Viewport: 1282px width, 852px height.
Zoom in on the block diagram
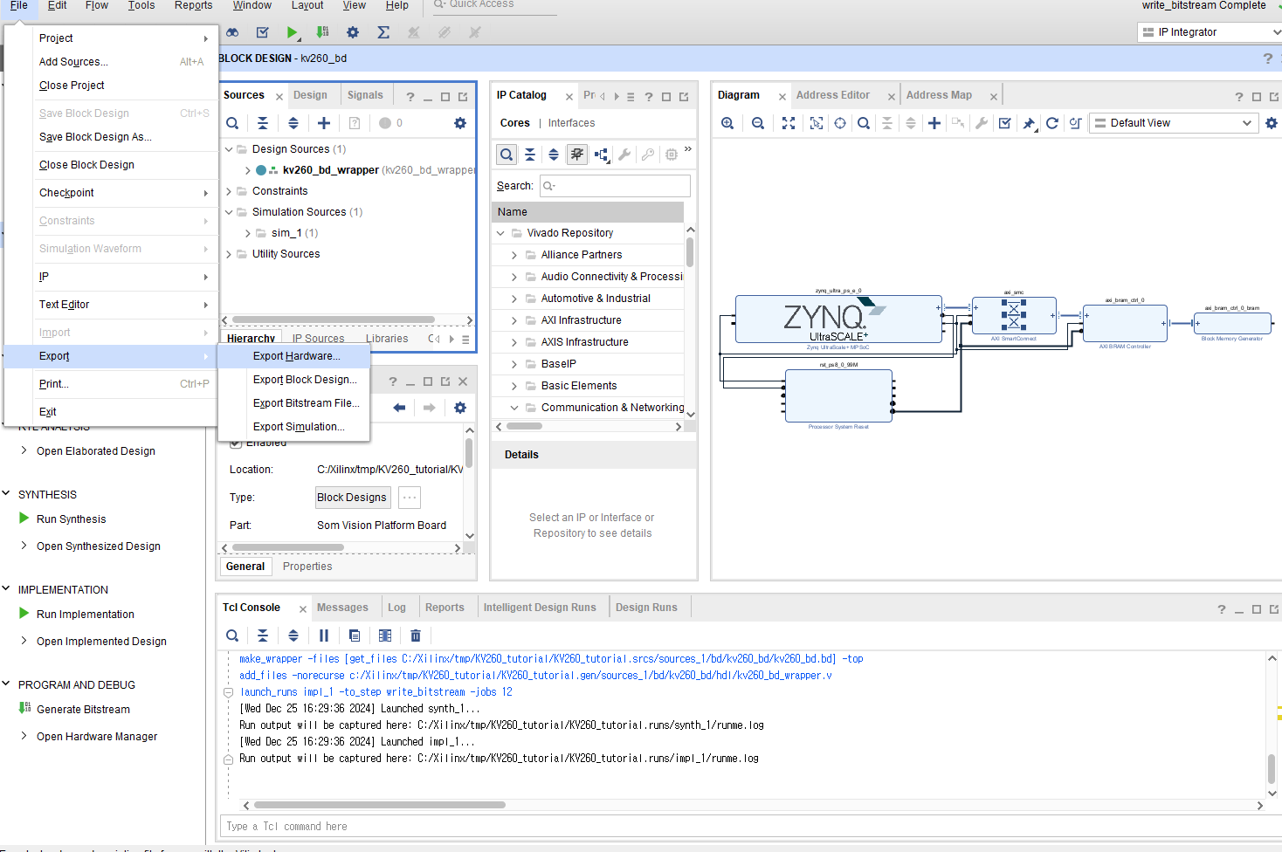[x=727, y=123]
